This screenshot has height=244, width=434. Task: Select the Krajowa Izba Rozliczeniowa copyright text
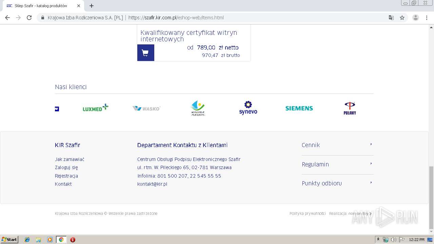tap(106, 213)
